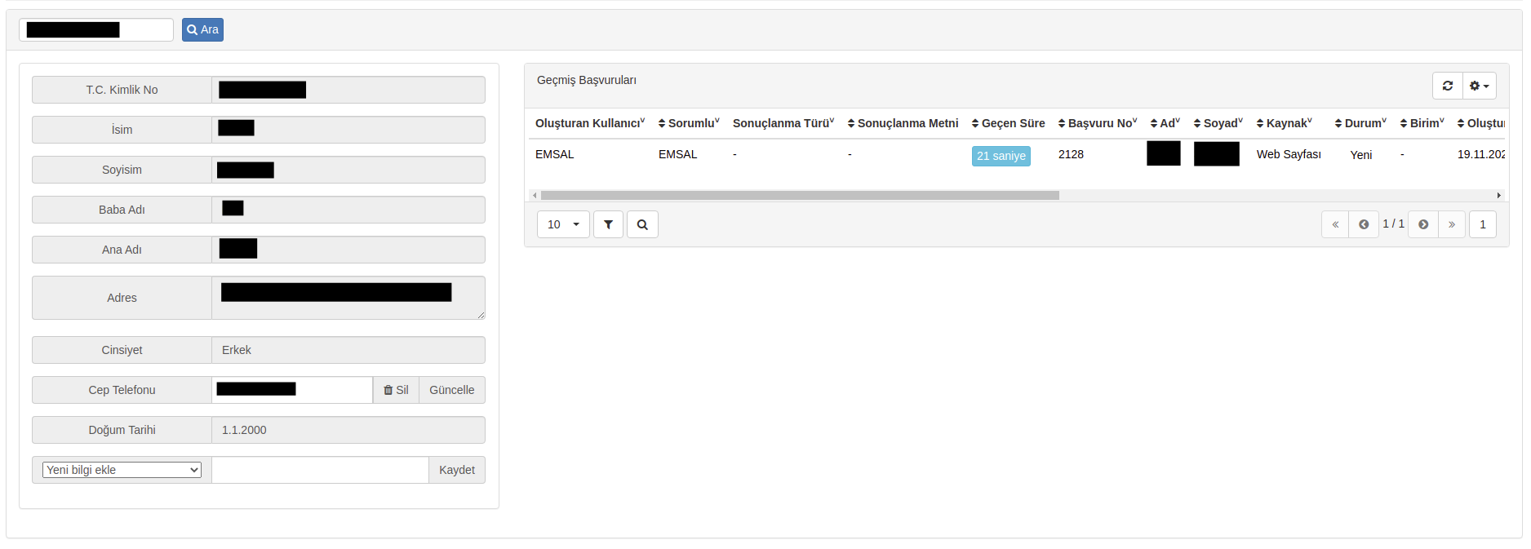1531x549 pixels.
Task: Click the application number 2128 cell
Action: point(1071,154)
